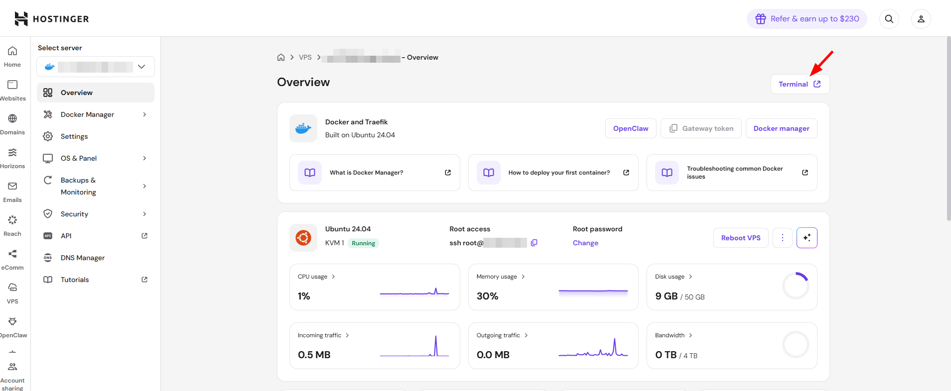Open Outgoing traffic details chevron
Screen dimensions: 951x391
pyautogui.click(x=526, y=335)
